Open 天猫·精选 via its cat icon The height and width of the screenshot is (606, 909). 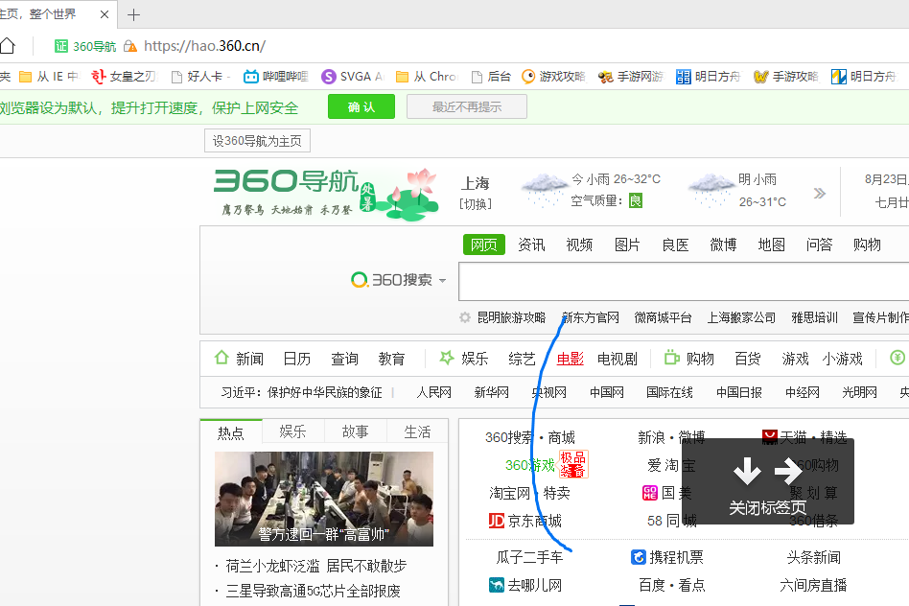pos(770,436)
